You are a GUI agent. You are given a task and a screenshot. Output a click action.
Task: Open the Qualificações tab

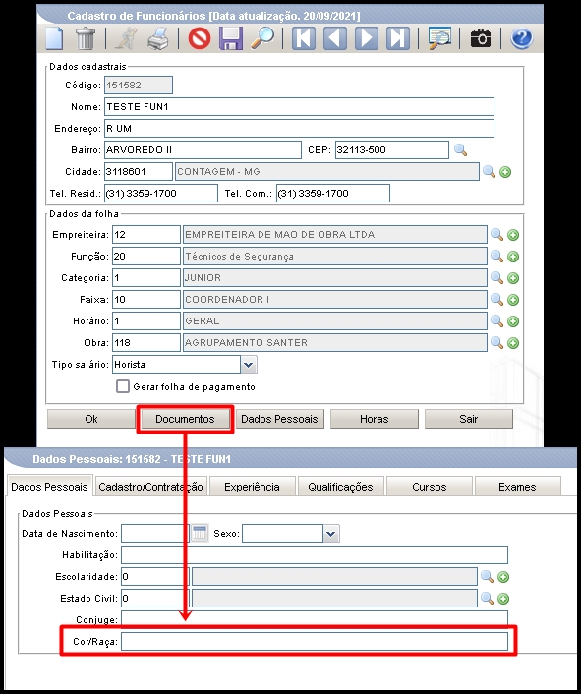pos(340,487)
